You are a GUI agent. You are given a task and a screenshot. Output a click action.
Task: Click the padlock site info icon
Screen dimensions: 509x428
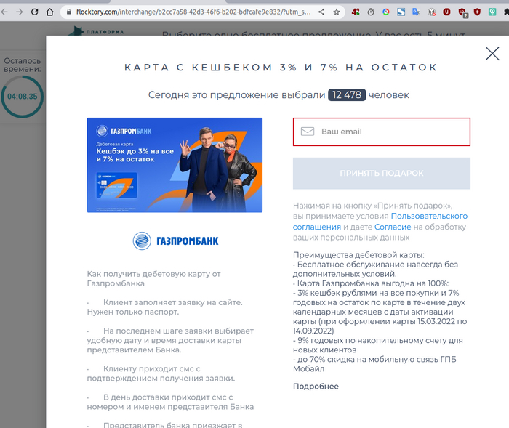tap(68, 12)
